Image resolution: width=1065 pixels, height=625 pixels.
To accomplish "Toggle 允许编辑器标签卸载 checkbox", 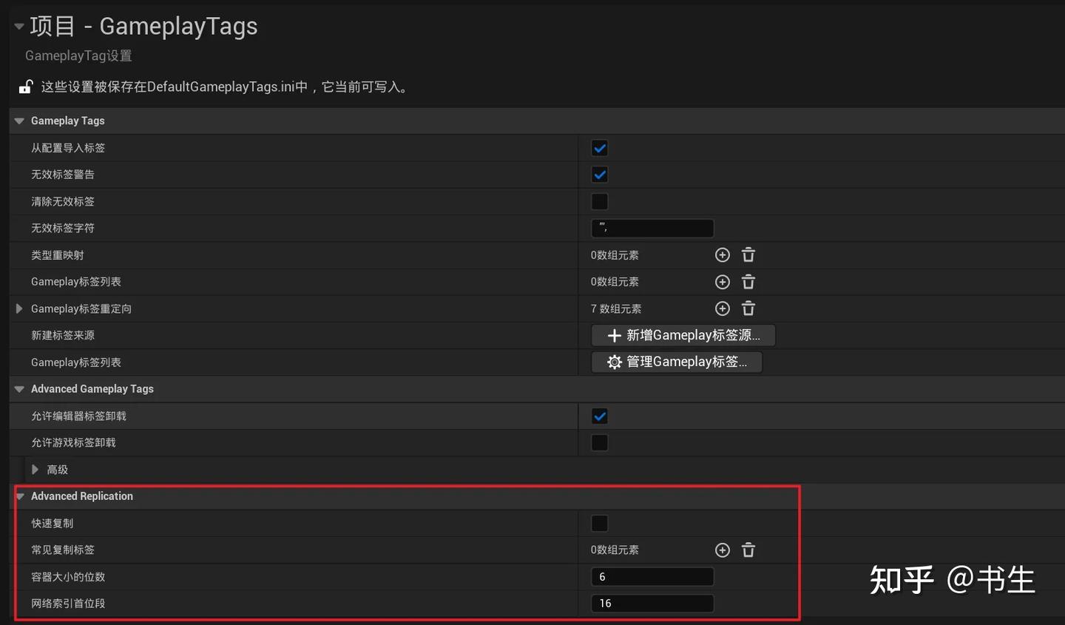I will (x=600, y=416).
